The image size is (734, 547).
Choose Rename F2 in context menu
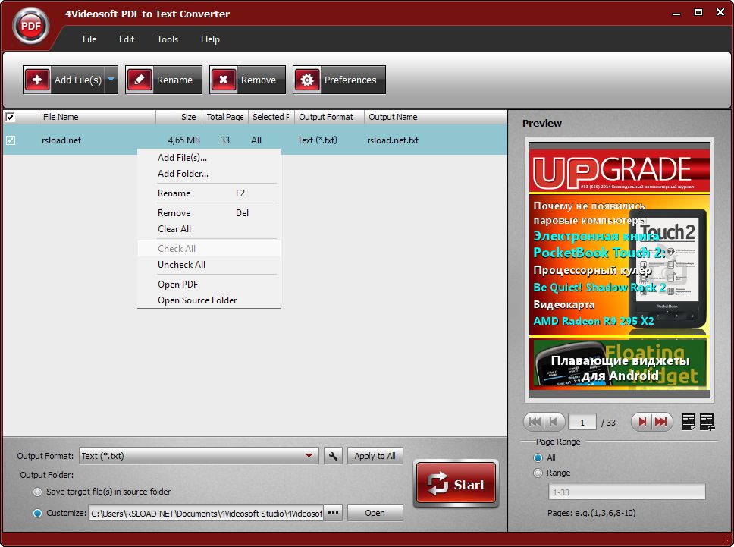(x=209, y=193)
